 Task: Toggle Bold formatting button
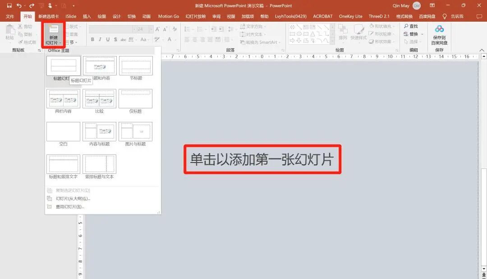[92, 39]
